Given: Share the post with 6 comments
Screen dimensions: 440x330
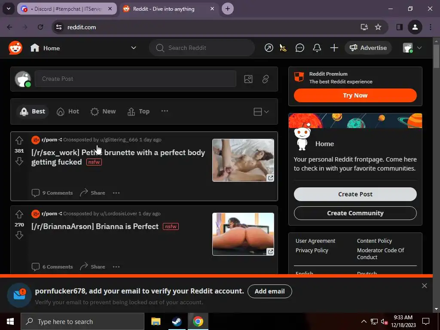Looking at the screenshot, I should (x=93, y=266).
